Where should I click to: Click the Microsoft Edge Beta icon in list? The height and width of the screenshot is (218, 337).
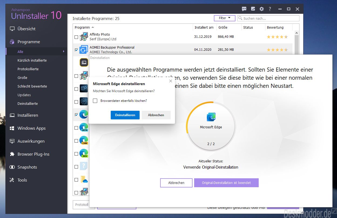pyautogui.click(x=84, y=128)
